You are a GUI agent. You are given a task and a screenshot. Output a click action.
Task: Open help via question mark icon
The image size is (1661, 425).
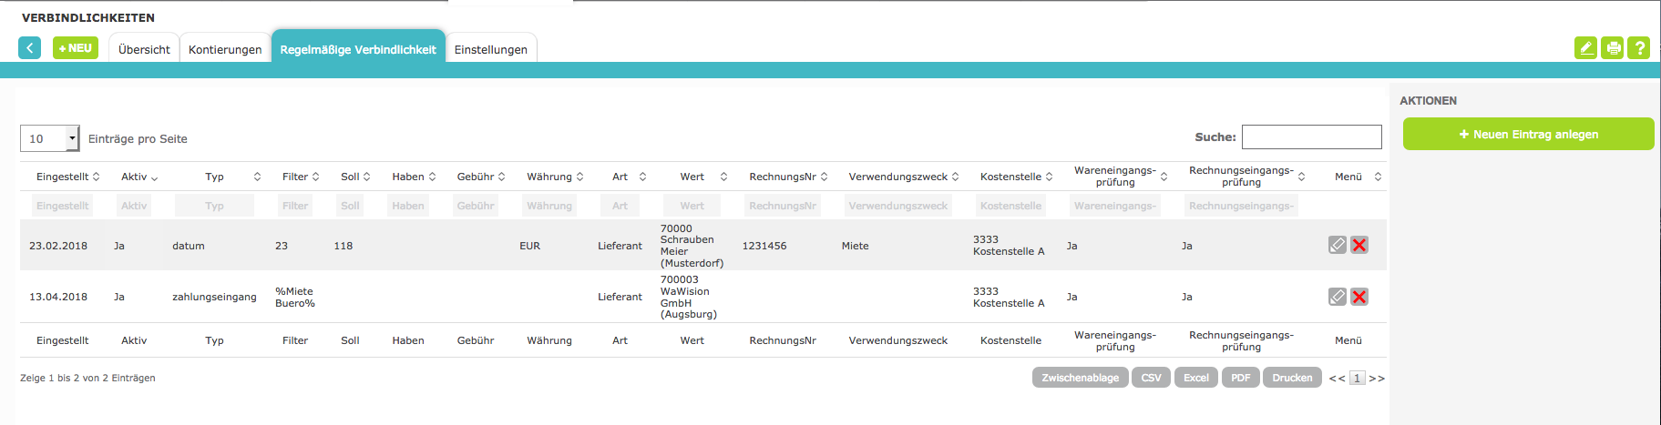1639,48
